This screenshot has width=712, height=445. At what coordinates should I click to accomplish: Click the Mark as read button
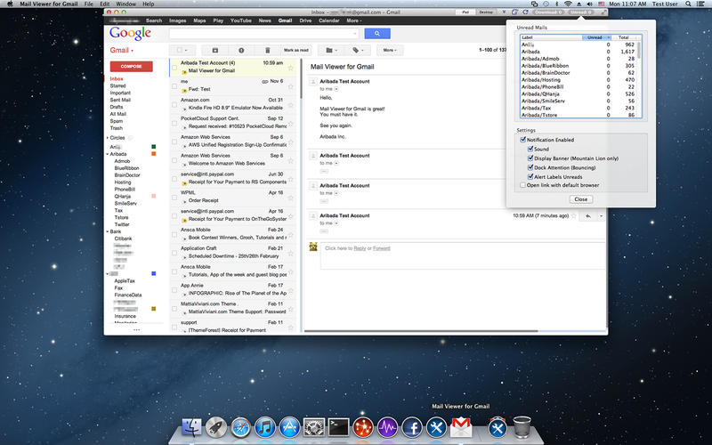[296, 51]
